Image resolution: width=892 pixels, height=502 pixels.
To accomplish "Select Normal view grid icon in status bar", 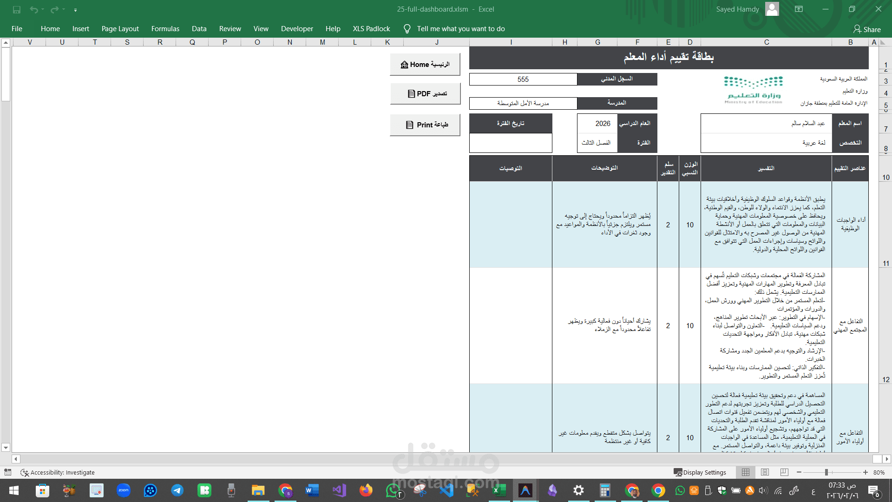I will 746,472.
